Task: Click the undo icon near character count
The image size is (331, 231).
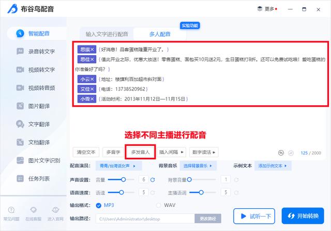Action: click(281, 153)
